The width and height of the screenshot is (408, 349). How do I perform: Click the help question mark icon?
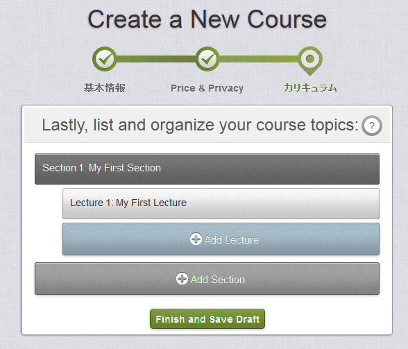(x=372, y=126)
